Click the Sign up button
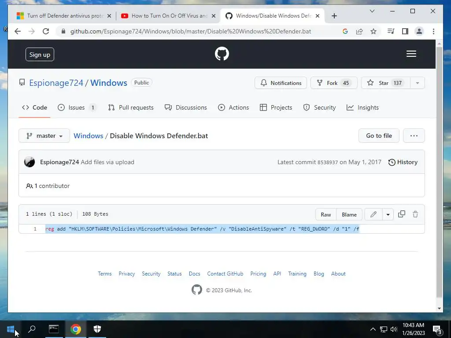This screenshot has height=338, width=451. pyautogui.click(x=40, y=54)
